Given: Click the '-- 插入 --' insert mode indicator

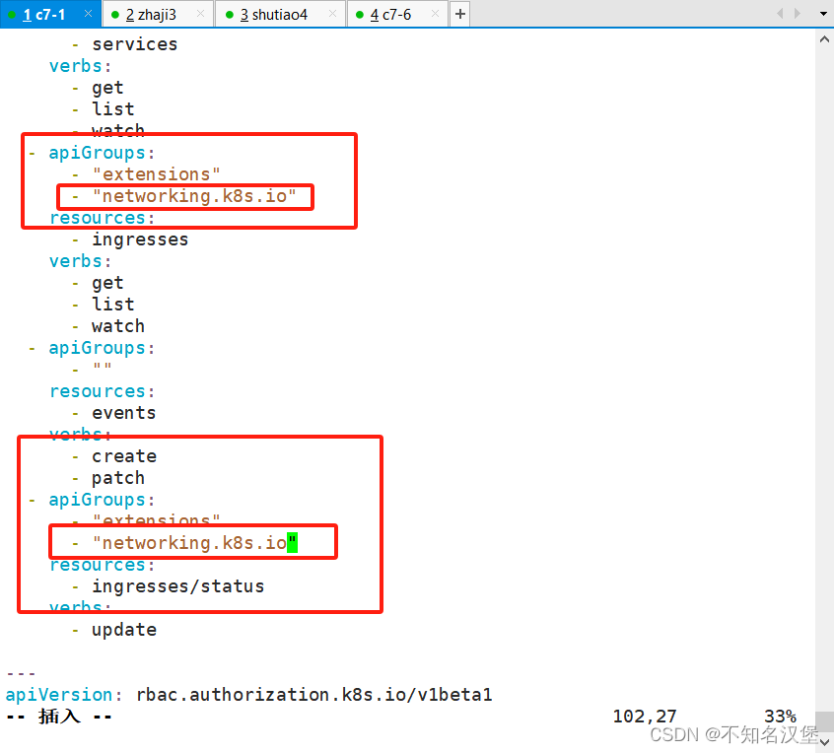Looking at the screenshot, I should [x=59, y=717].
